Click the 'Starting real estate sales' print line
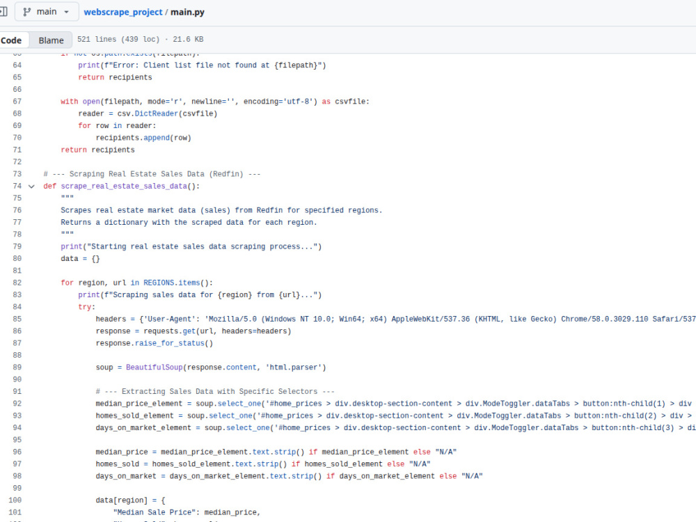Screen dimensions: 696x522 (191, 247)
